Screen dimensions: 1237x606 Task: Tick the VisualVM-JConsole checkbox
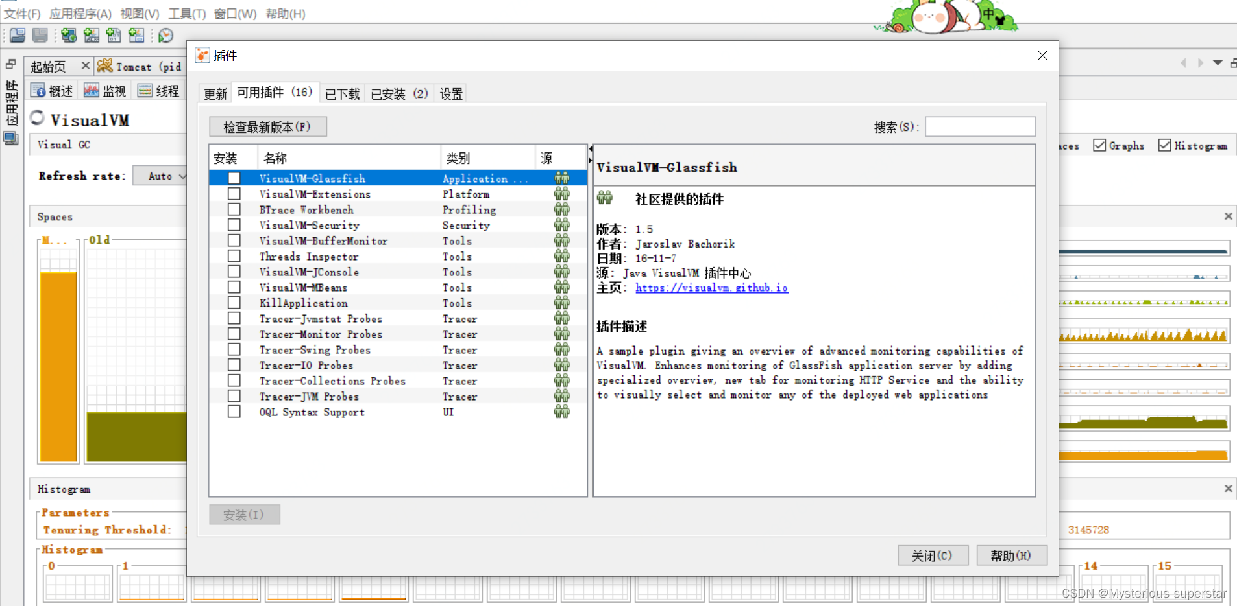pos(234,272)
